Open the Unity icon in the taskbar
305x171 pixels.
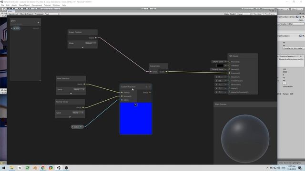tap(59, 168)
